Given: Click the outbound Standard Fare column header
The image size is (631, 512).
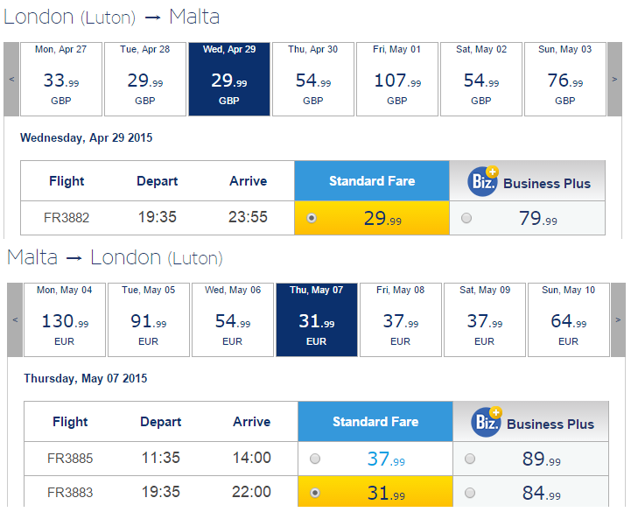Looking at the screenshot, I should point(372,180).
